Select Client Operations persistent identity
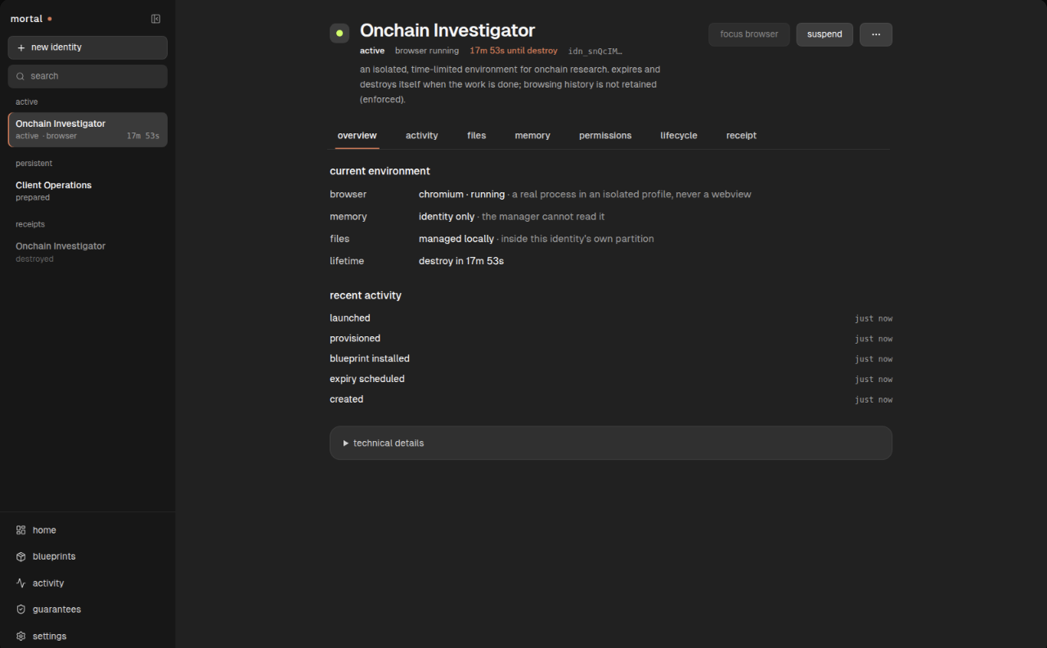Image resolution: width=1047 pixels, height=648 pixels. tap(88, 191)
